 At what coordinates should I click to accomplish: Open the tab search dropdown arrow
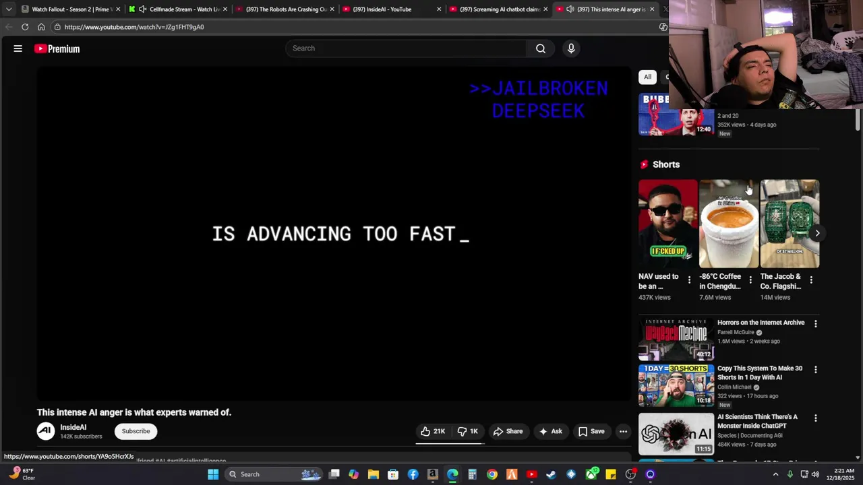[x=8, y=9]
